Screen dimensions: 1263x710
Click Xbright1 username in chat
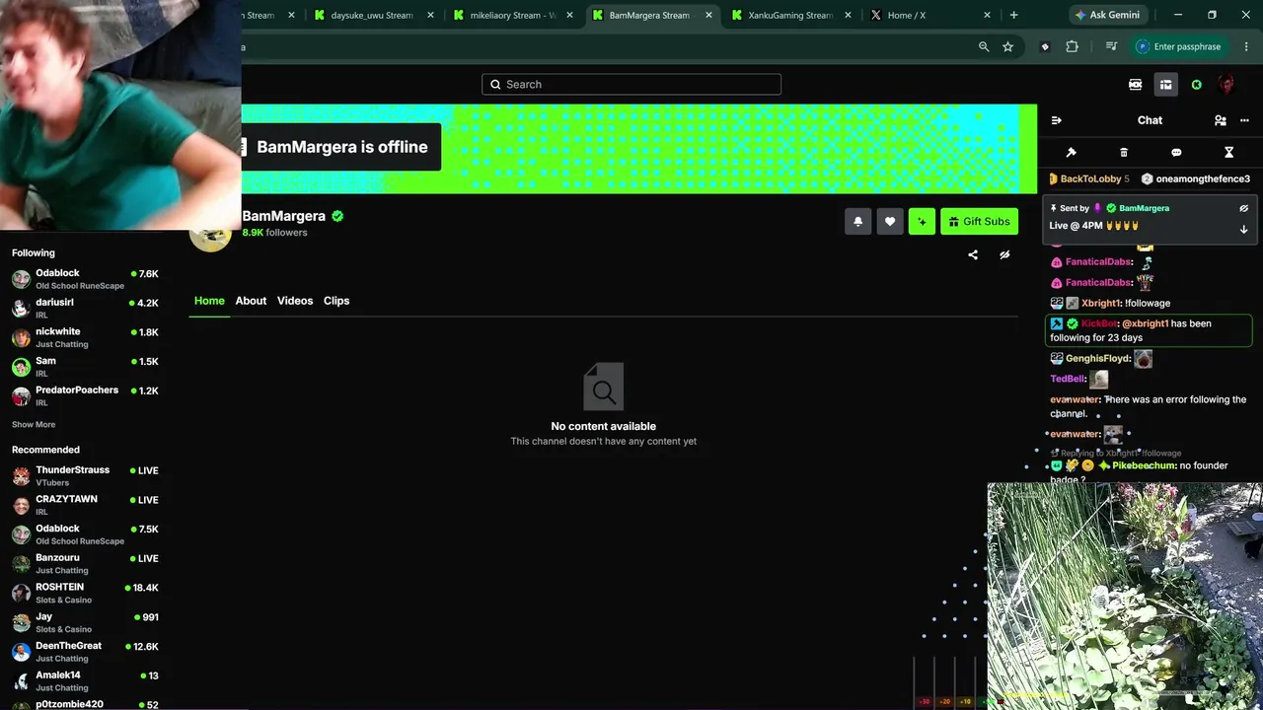1101,304
